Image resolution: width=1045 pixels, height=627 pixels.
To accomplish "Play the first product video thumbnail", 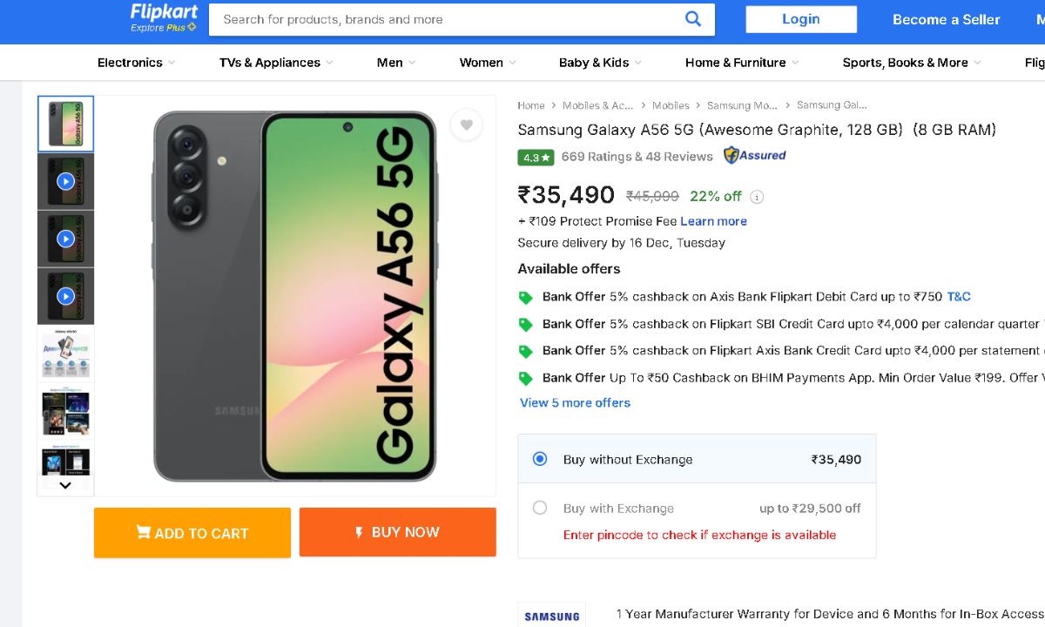I will coord(65,181).
